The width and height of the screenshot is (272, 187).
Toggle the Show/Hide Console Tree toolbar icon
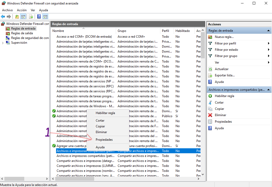(x=23, y=17)
